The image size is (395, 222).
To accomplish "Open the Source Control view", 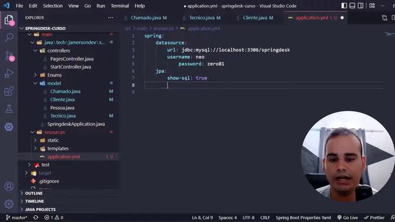I will tap(9, 55).
